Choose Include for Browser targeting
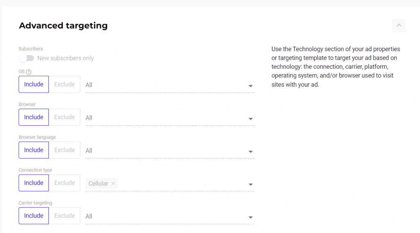The height and width of the screenshot is (233, 420). coord(34,117)
